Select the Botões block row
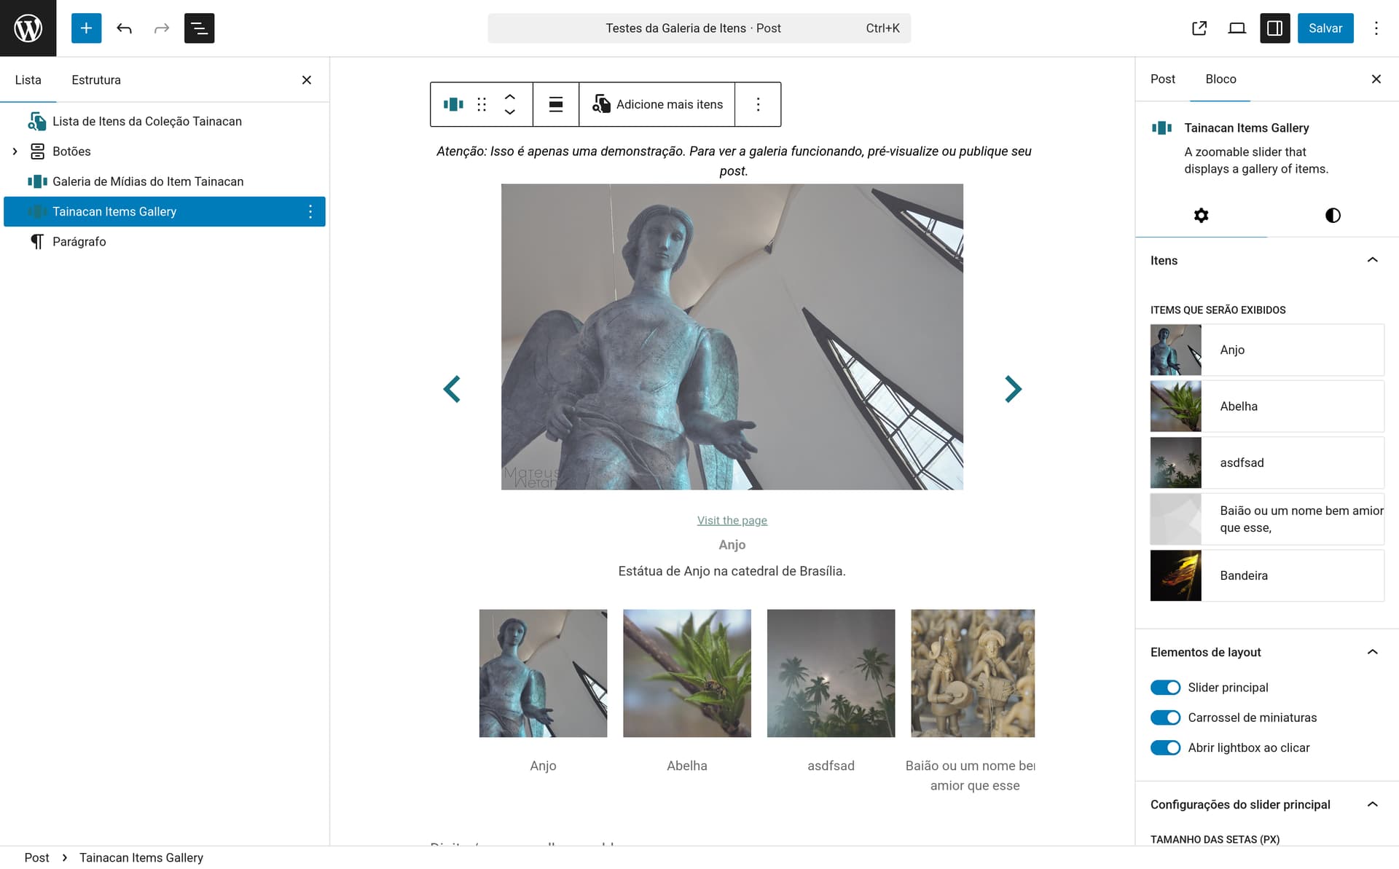Image resolution: width=1399 pixels, height=869 pixels. [x=165, y=152]
